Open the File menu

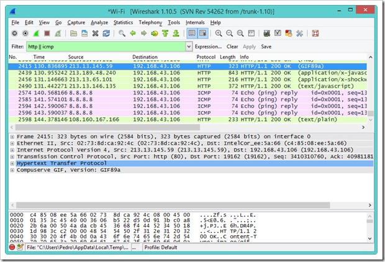tap(16, 22)
